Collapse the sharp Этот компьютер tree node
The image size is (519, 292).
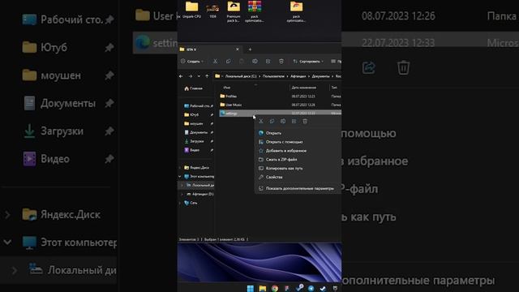[x=180, y=177]
